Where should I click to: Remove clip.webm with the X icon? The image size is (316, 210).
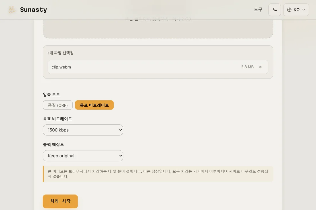(x=260, y=67)
